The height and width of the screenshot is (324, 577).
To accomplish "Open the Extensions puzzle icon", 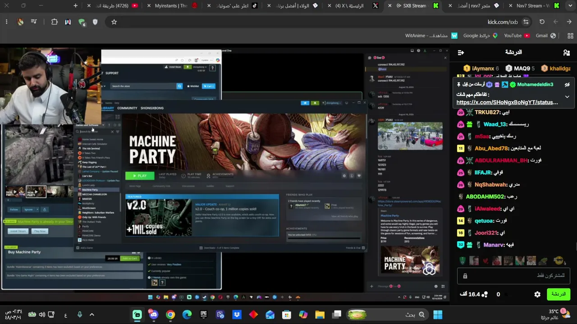I will pos(55,22).
